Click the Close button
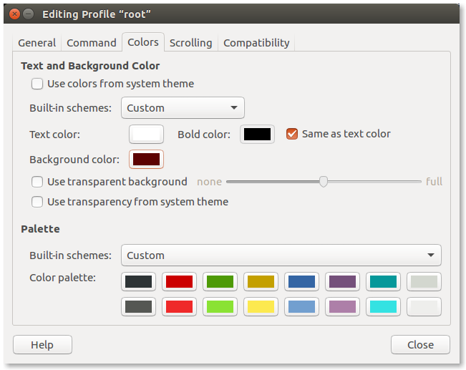This screenshot has width=466, height=370. (x=420, y=345)
